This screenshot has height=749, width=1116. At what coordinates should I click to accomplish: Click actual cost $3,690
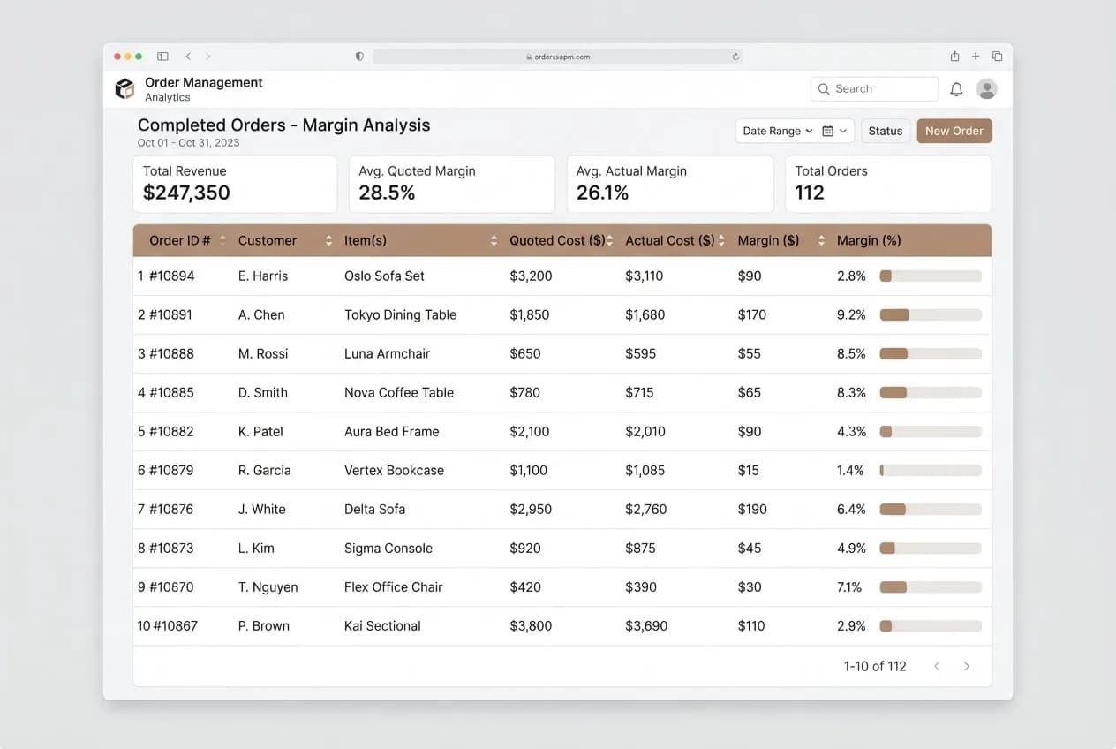point(646,625)
